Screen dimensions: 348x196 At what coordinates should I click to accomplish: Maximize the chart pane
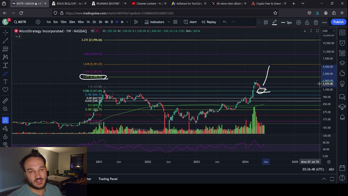pos(317,31)
